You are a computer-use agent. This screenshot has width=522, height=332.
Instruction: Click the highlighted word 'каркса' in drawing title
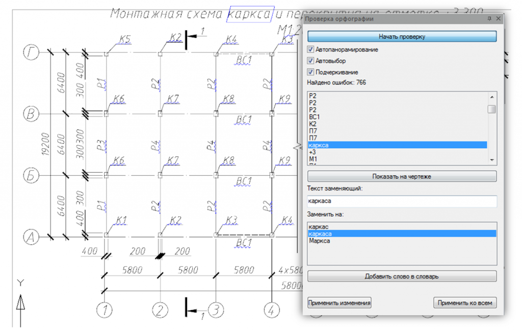(250, 14)
